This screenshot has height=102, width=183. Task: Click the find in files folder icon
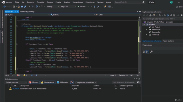click(105, 7)
